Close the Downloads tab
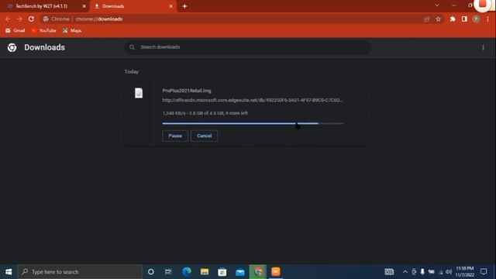 pyautogui.click(x=170, y=6)
